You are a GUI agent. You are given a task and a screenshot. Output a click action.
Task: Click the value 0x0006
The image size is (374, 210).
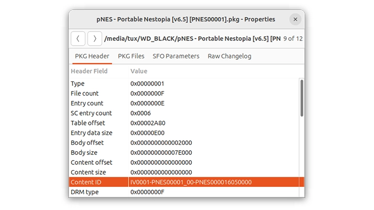point(141,113)
